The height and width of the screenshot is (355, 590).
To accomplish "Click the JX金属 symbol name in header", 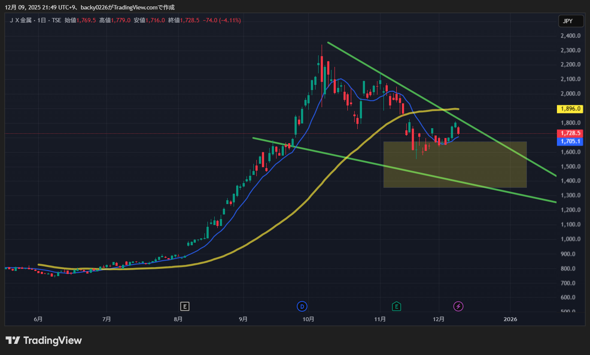I will click(x=22, y=20).
